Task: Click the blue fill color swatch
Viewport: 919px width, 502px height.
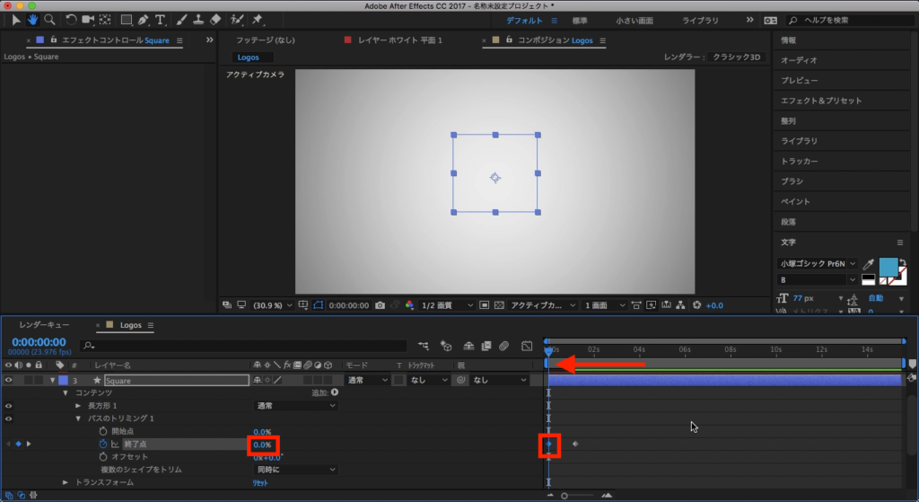Action: [x=889, y=267]
